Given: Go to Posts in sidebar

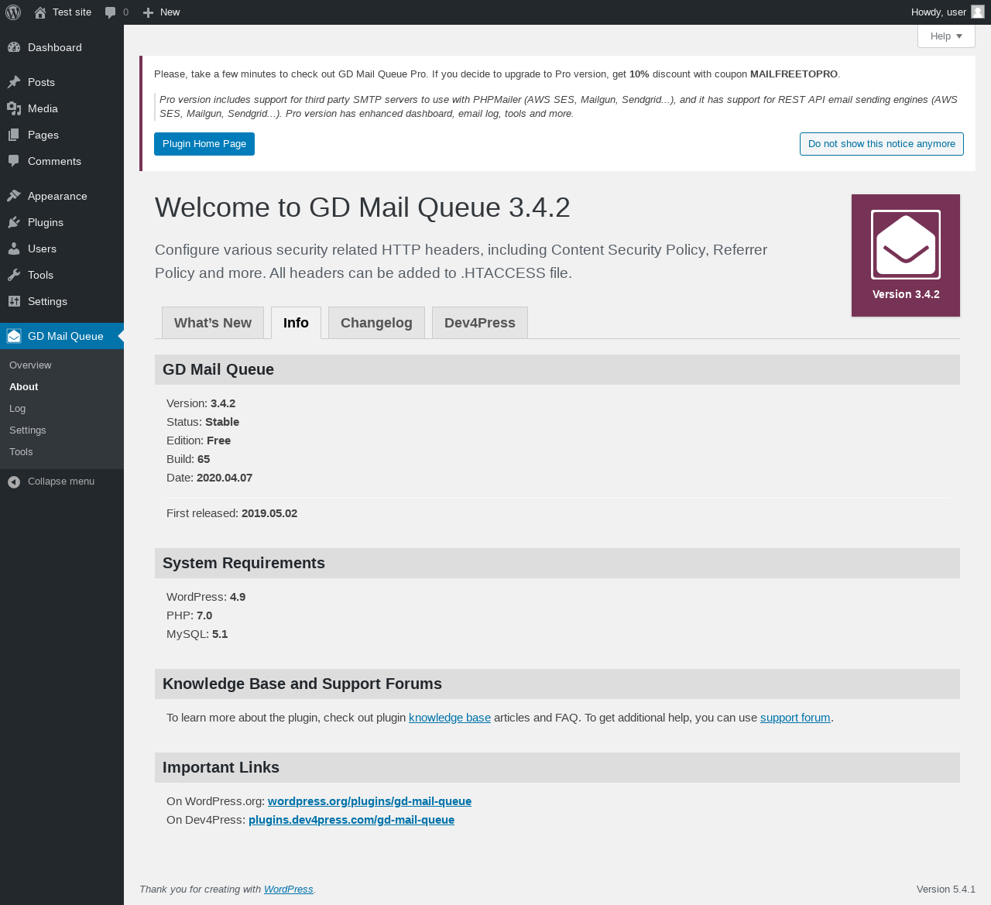Looking at the screenshot, I should [62, 82].
